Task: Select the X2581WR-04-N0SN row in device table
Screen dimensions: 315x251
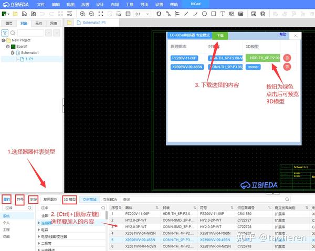Action: pos(212,246)
